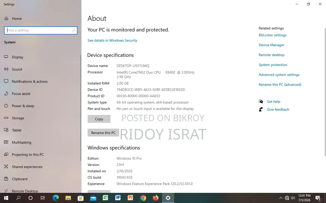Click the OS build 19043.928 value
Screen dimensions: 326x203
point(125,177)
